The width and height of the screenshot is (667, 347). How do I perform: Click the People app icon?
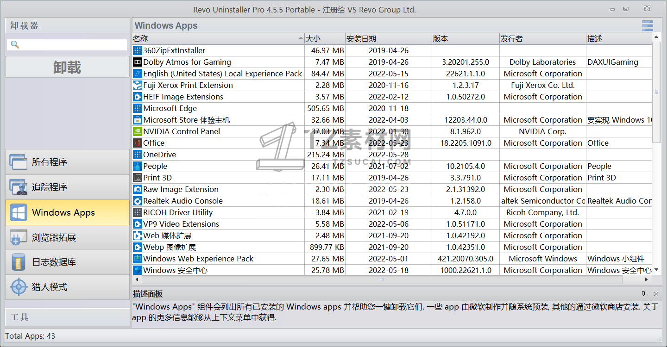click(x=137, y=166)
